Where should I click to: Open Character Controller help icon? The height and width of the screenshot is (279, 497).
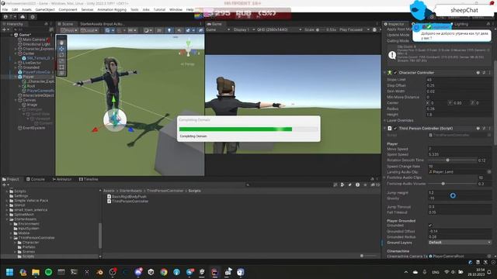(478, 73)
